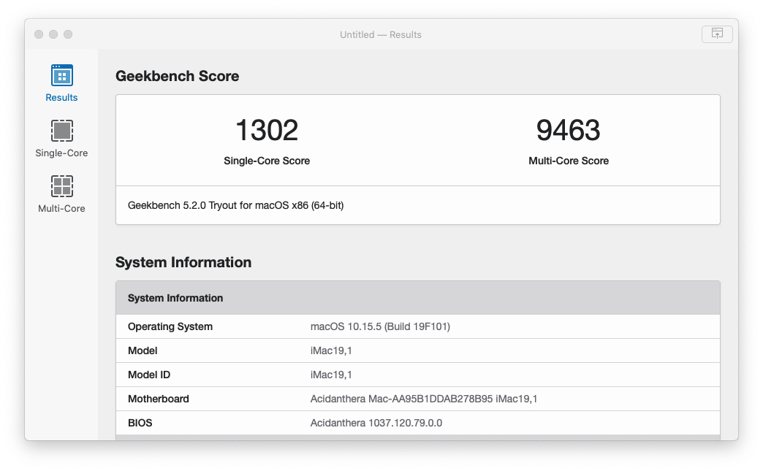Screen dimensions: 763x471
Task: Click the single-core score 1302
Action: pos(267,130)
